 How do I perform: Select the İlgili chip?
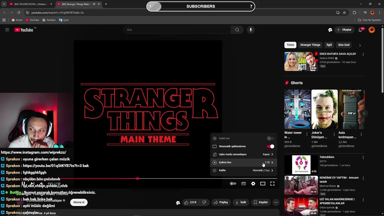(x=329, y=45)
